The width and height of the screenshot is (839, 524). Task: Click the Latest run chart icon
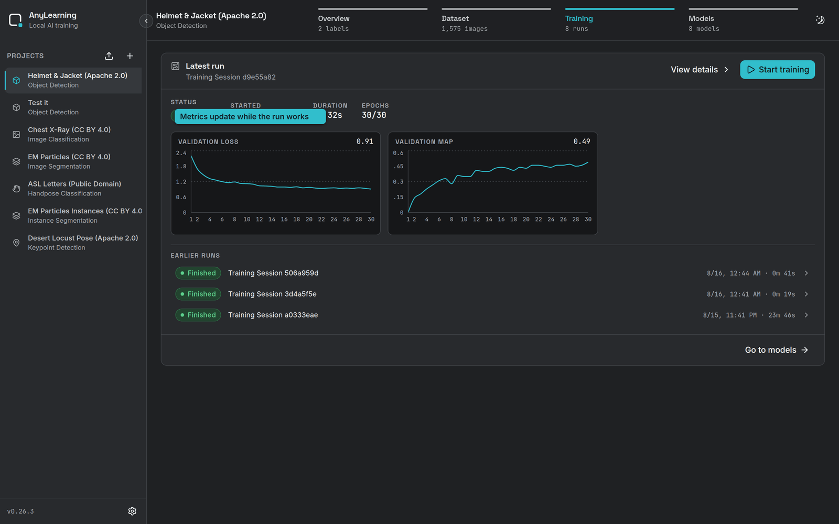pos(176,66)
